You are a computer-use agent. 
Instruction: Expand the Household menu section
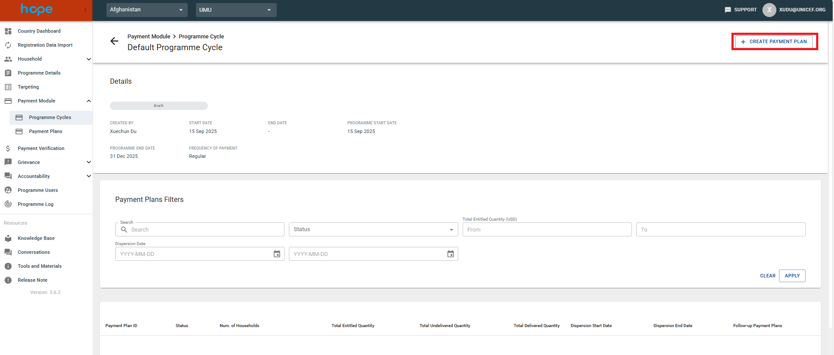89,59
